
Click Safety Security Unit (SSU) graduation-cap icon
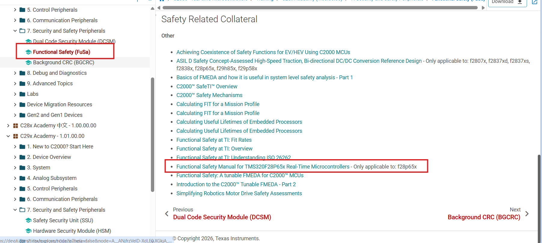pos(29,220)
